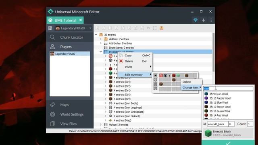Viewport: 258px width, 145px height.
Task: Open the Chunk Locator section
Action: (x=70, y=37)
